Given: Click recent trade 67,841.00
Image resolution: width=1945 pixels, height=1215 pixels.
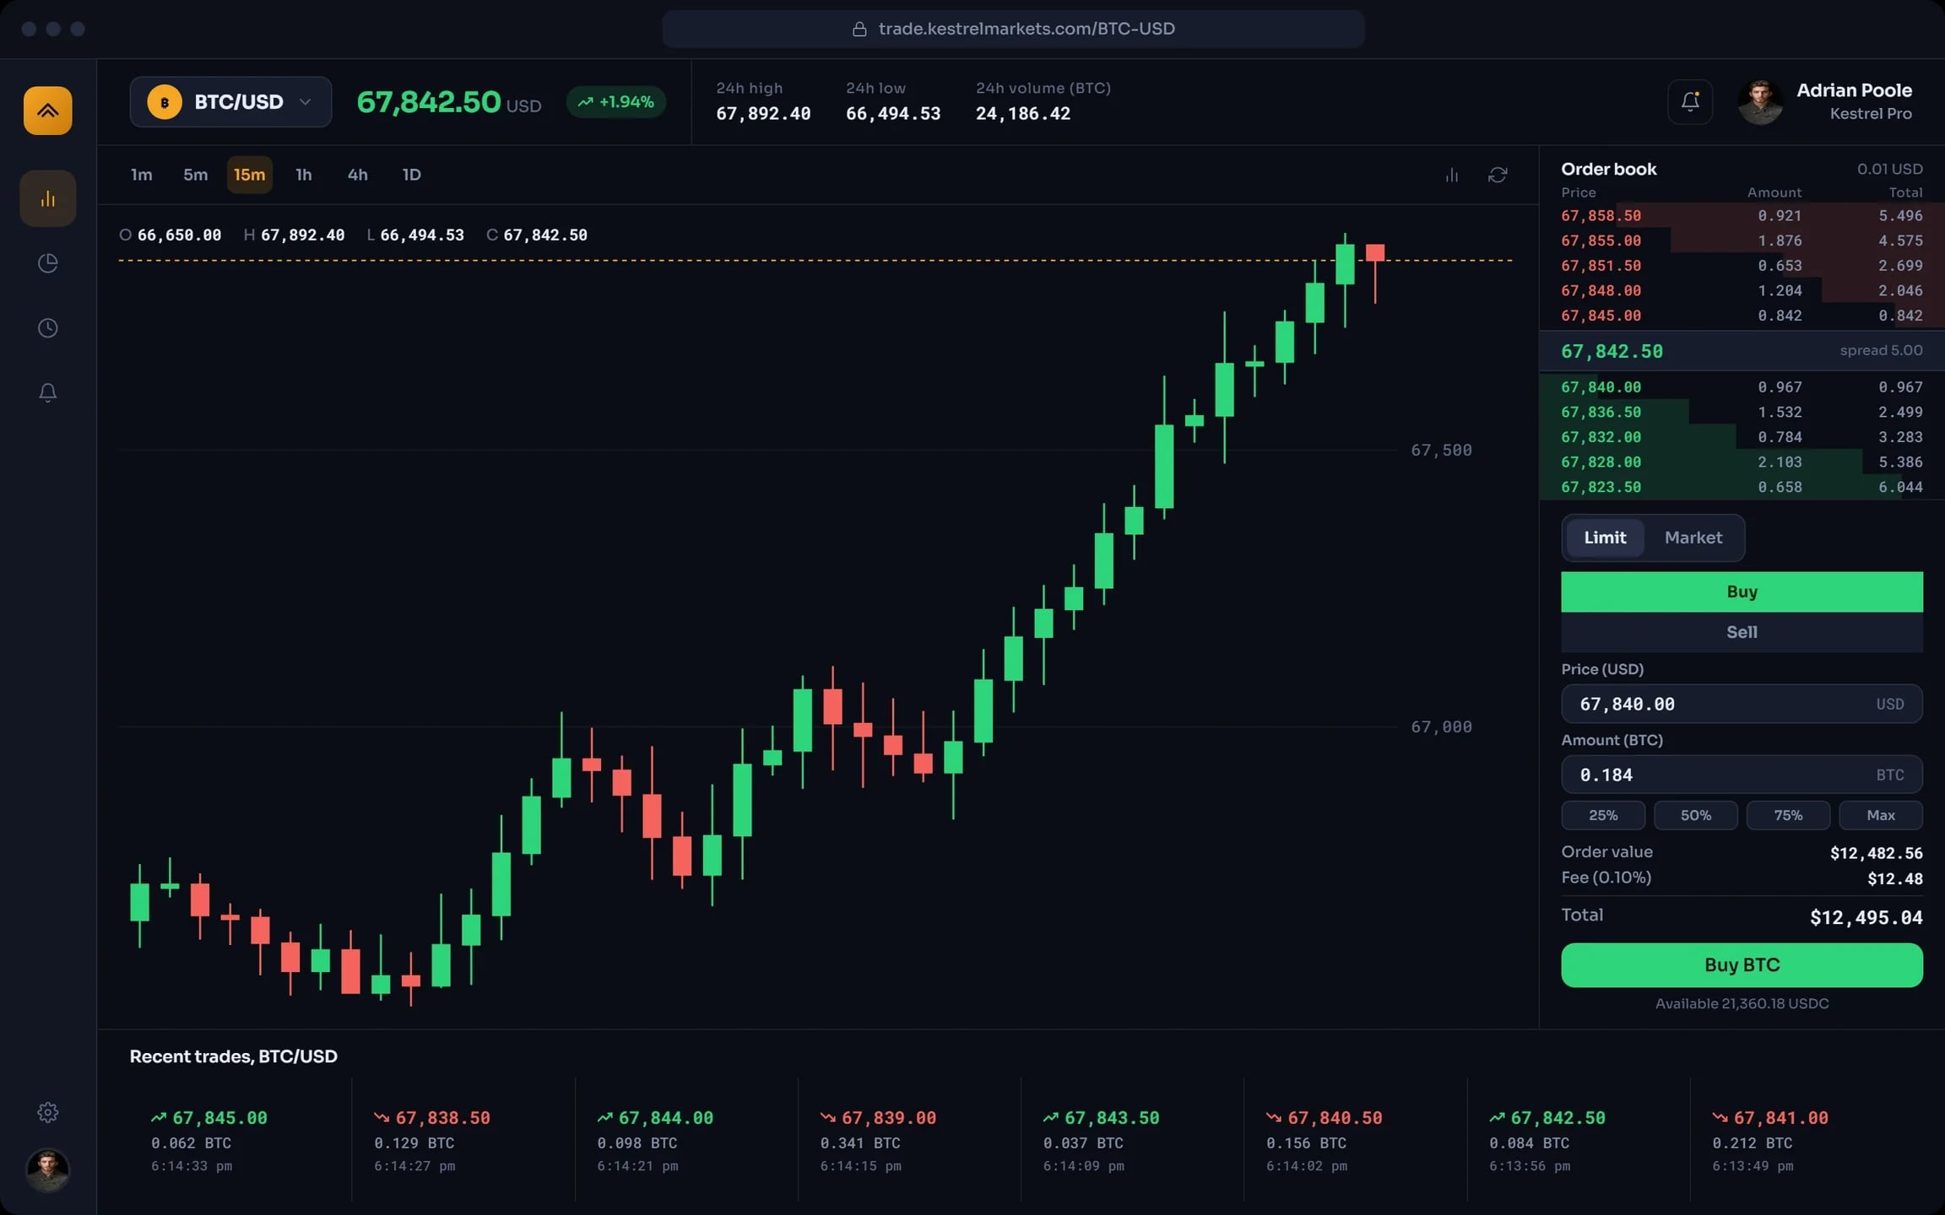Looking at the screenshot, I should point(1780,1118).
